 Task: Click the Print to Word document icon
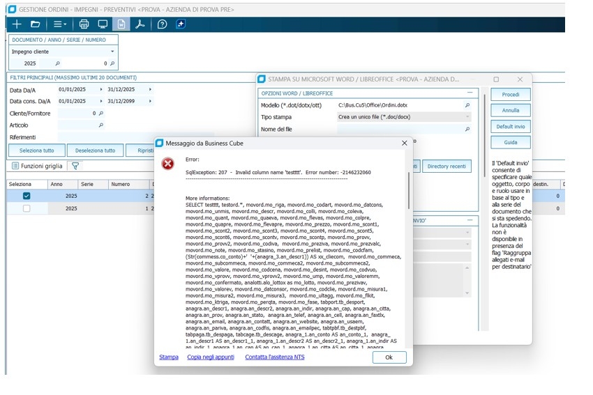tap(121, 24)
